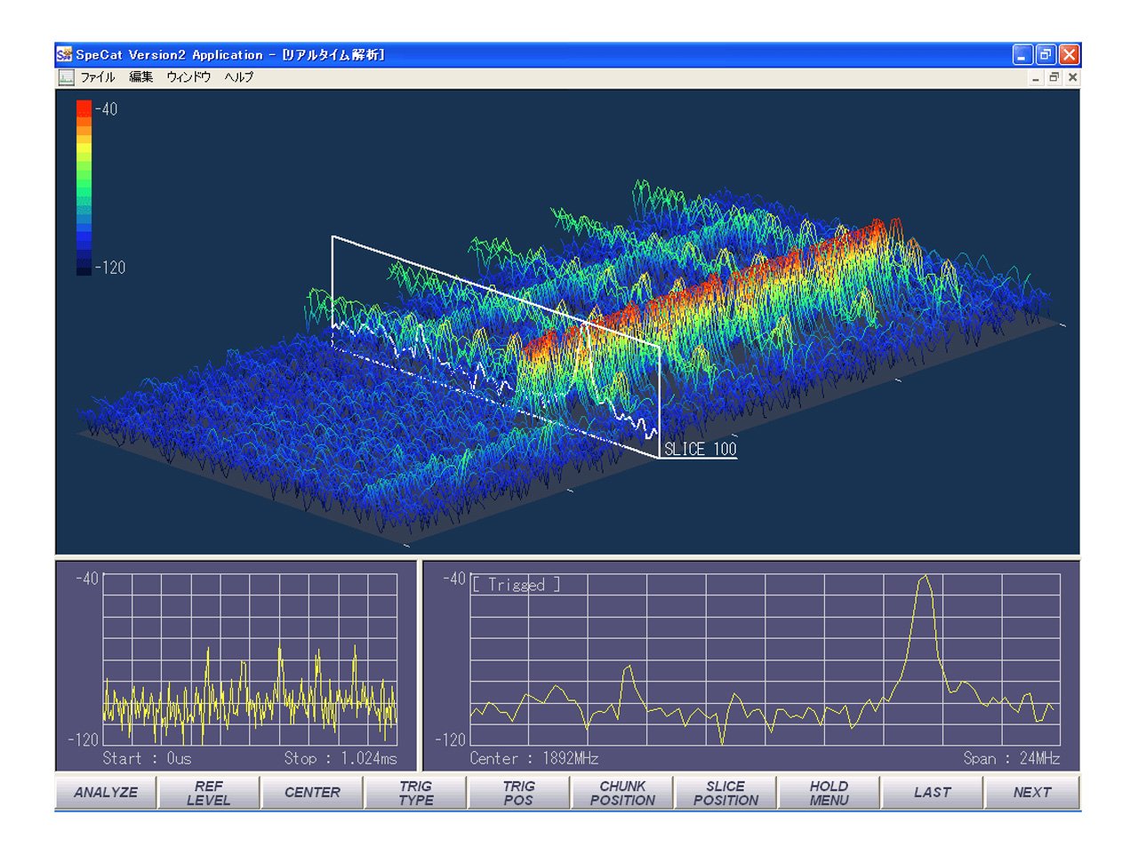This screenshot has width=1138, height=855.
Task: Open the 編集 menu
Action: [x=140, y=77]
